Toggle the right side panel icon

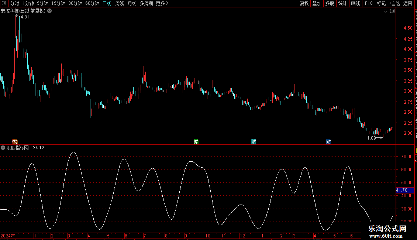tap(392, 11)
